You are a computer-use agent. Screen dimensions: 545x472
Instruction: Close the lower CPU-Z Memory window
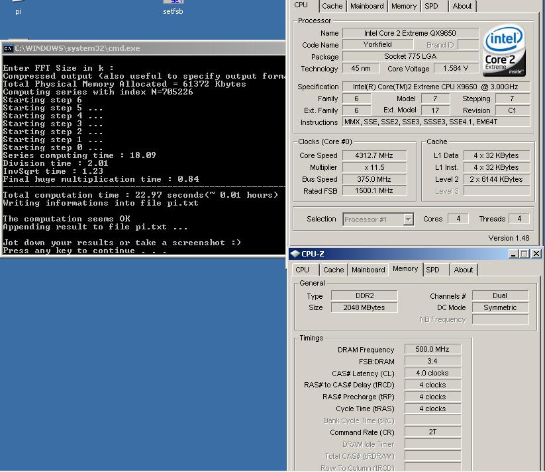pyautogui.click(x=536, y=254)
